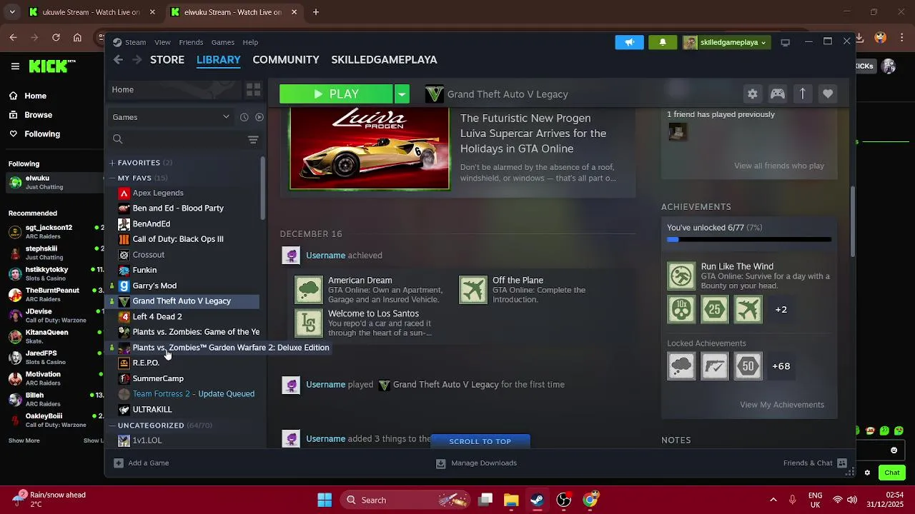915x514 pixels.
Task: Open Games menu in Steam
Action: (x=222, y=42)
